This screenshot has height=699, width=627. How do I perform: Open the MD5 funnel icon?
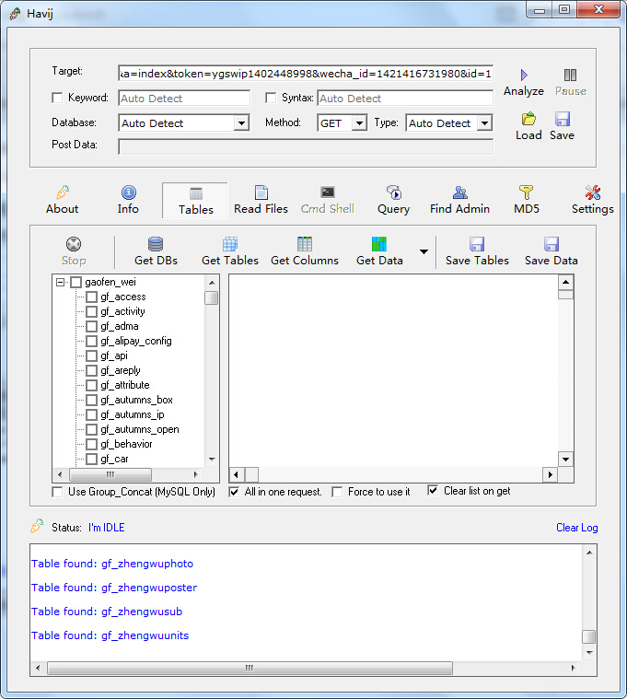point(527,192)
